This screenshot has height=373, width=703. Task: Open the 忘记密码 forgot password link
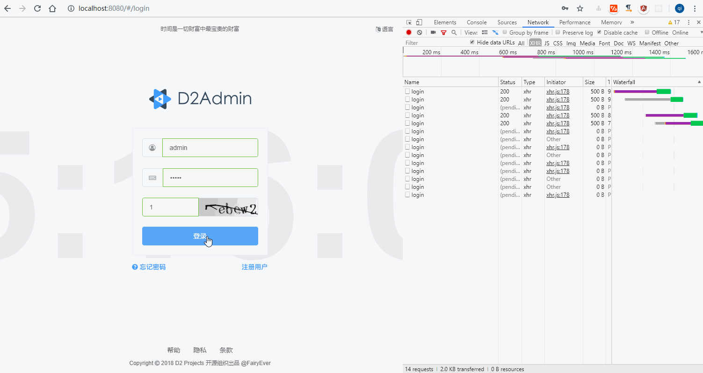click(149, 266)
